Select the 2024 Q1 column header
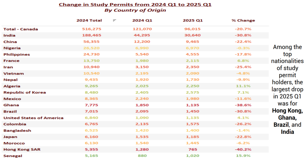This screenshot has width=305, height=159. tap(142, 20)
